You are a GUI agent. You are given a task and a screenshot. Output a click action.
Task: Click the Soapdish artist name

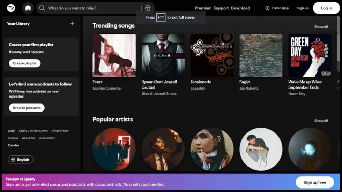point(198,89)
